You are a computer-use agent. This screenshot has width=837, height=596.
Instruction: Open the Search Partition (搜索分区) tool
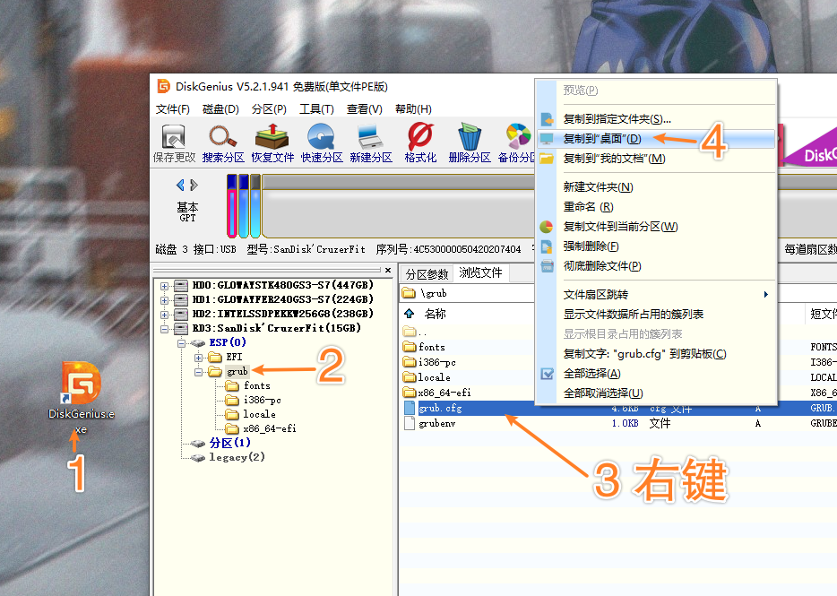coord(223,143)
